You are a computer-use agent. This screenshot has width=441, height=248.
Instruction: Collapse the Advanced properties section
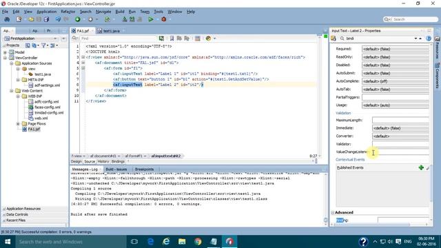333,213
